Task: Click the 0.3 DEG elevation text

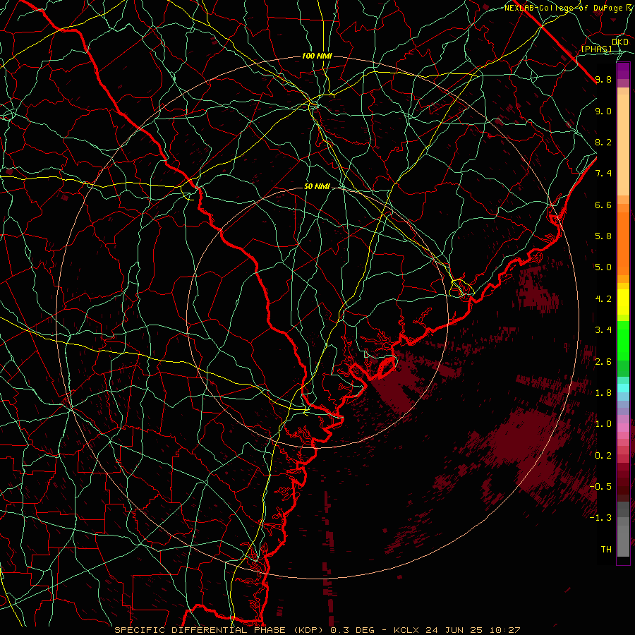Action: pyautogui.click(x=351, y=630)
